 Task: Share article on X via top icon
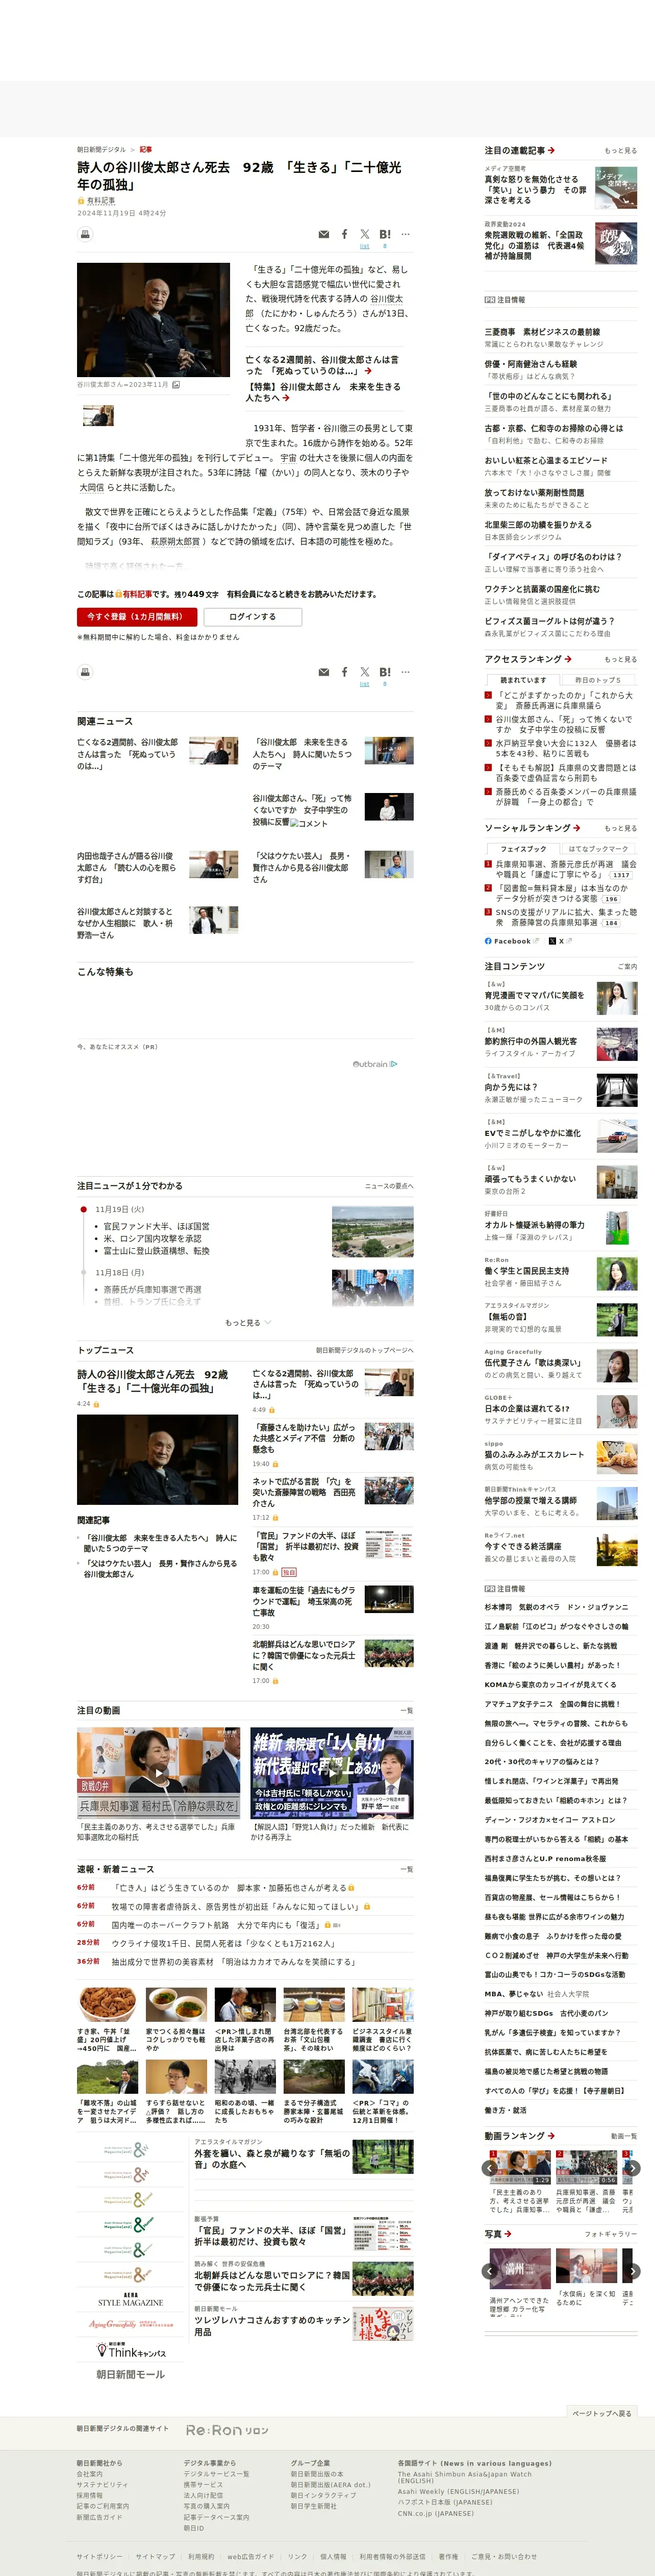coord(364,235)
